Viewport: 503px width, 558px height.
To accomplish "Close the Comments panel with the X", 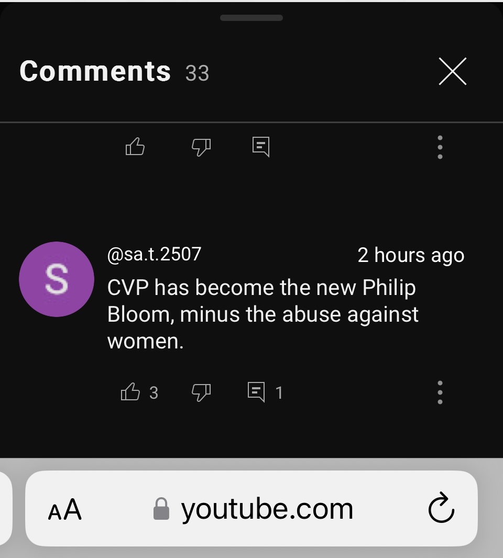I will pyautogui.click(x=453, y=71).
